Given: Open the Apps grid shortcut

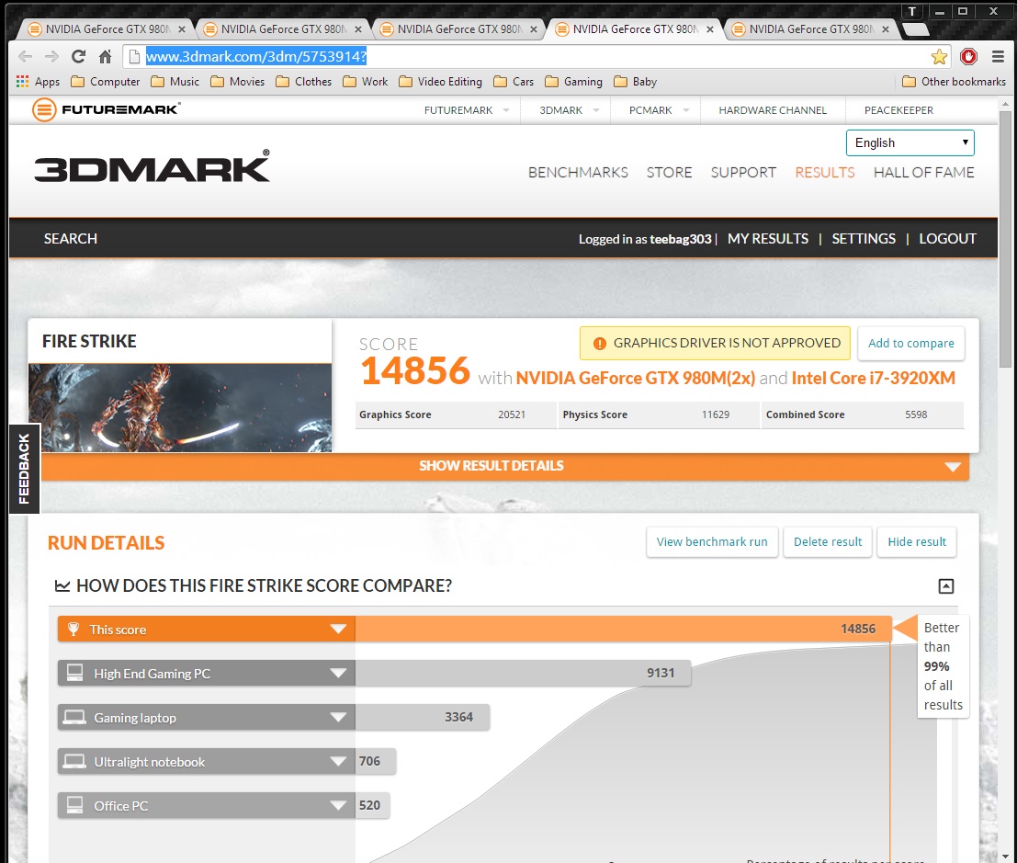Looking at the screenshot, I should coord(39,82).
